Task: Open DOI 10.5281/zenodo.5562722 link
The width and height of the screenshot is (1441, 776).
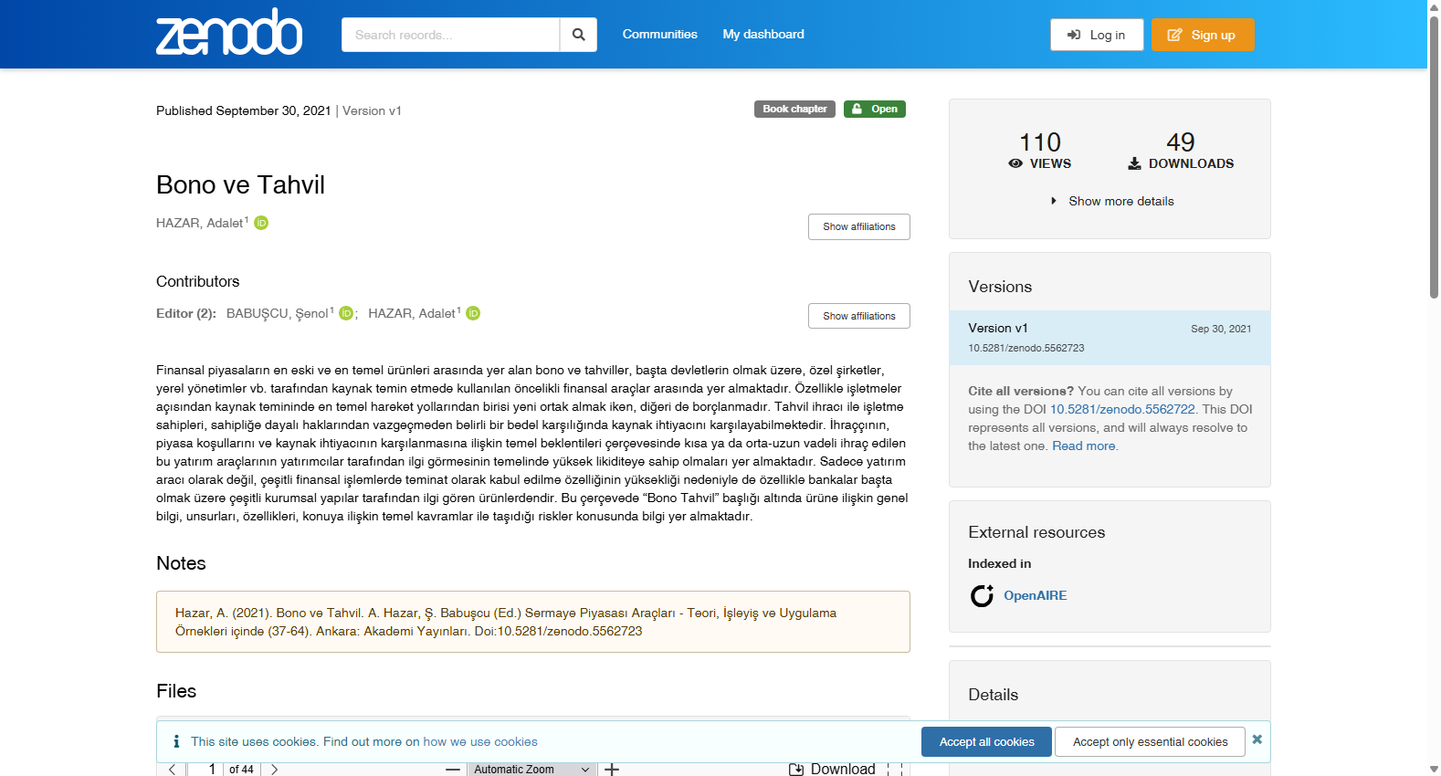Action: click(x=1122, y=409)
